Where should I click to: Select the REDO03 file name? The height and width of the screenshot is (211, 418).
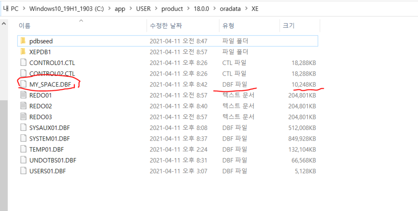[x=41, y=117]
